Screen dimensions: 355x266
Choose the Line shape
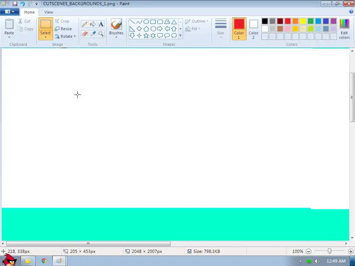coord(132,22)
